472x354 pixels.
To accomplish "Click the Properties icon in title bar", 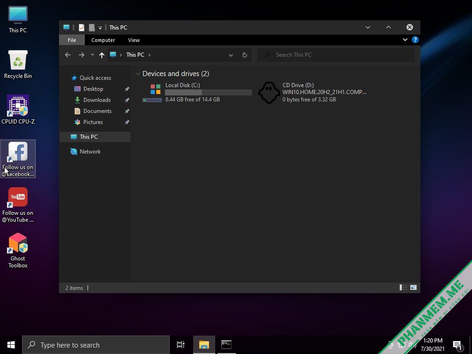I will click(82, 27).
